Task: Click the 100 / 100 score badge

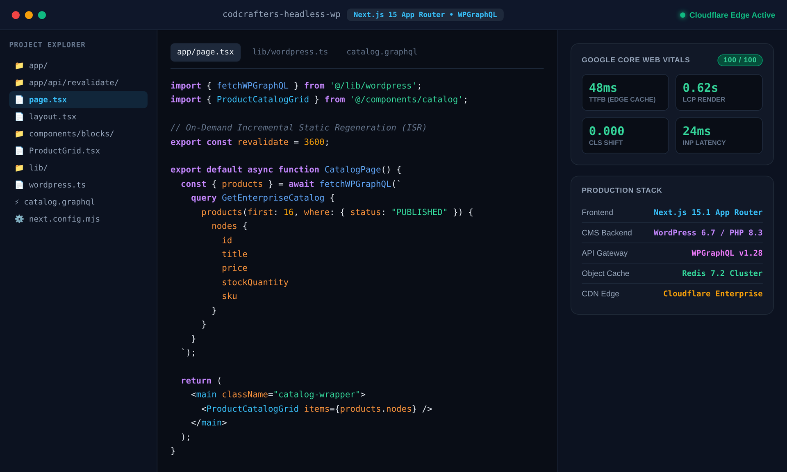Action: point(740,60)
